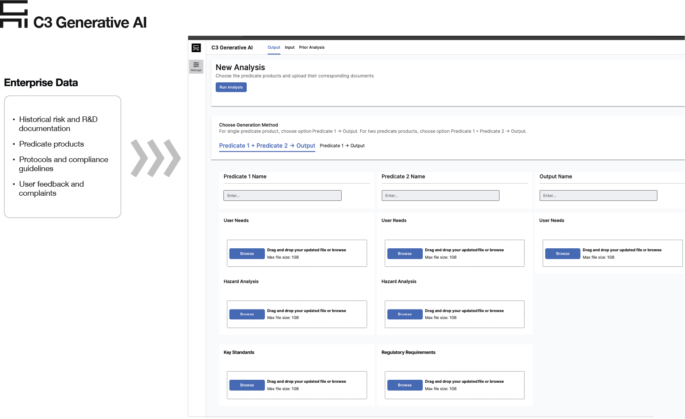Click the New Analysis heading
The height and width of the screenshot is (419, 685).
tap(240, 67)
